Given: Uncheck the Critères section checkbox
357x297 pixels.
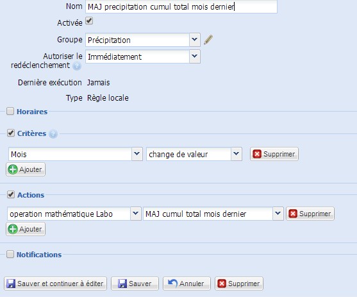Looking at the screenshot, I should click(x=11, y=133).
